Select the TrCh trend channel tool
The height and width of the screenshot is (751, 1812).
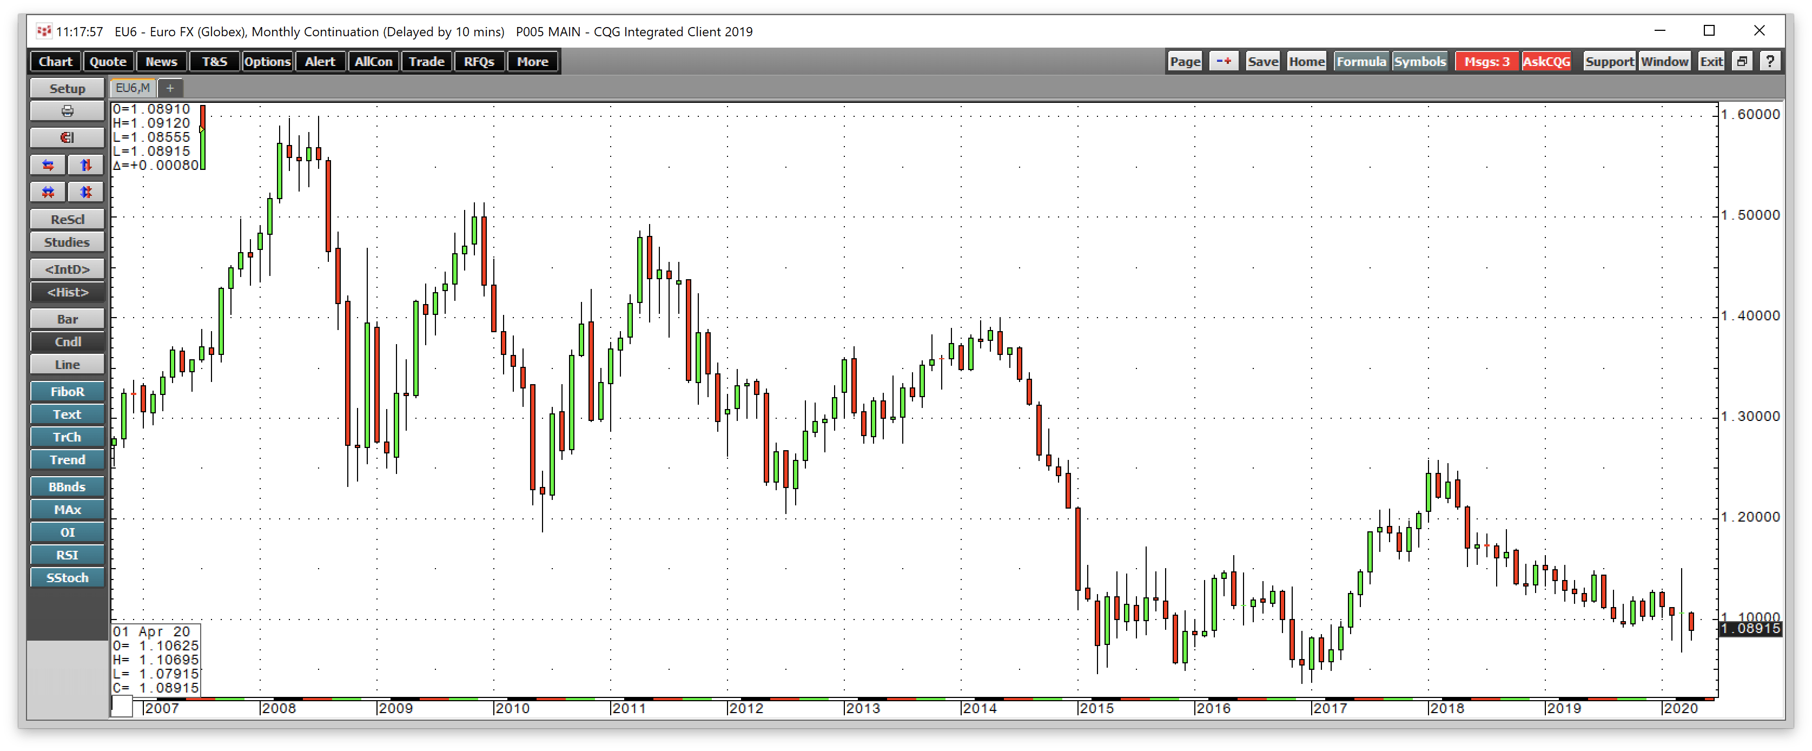point(67,437)
